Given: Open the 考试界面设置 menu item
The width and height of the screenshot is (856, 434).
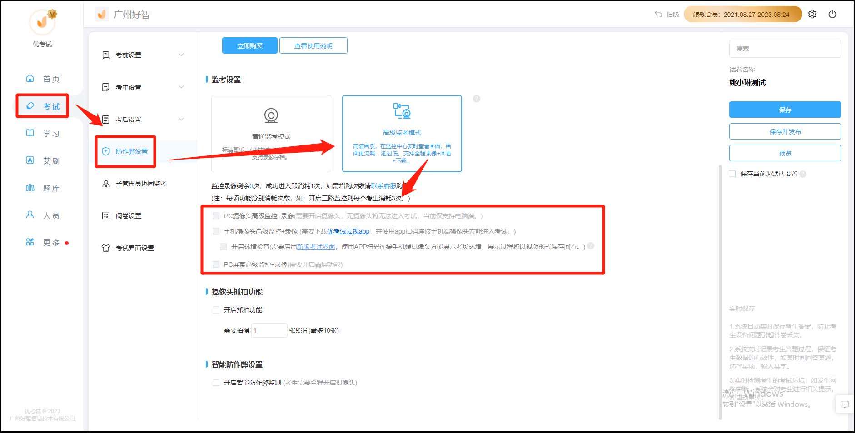Looking at the screenshot, I should (x=134, y=248).
